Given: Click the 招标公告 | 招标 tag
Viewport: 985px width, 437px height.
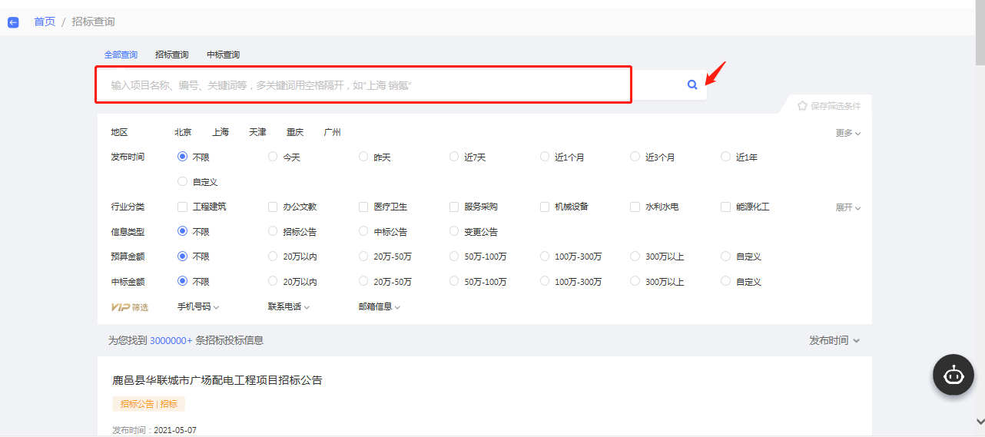Looking at the screenshot, I should pos(149,404).
